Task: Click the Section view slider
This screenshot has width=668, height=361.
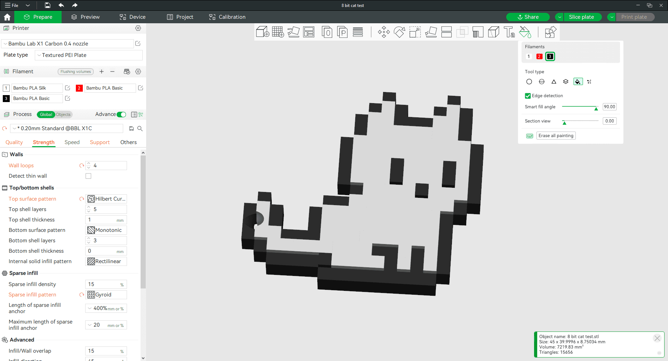Action: pos(580,121)
